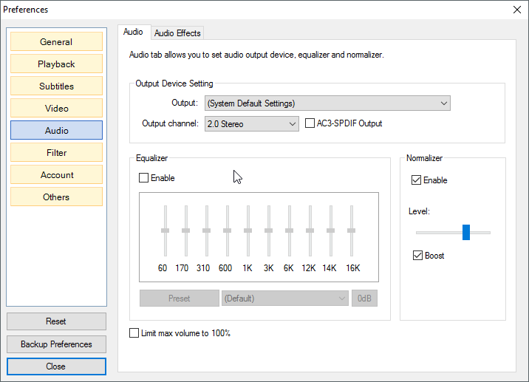Select the Audio section in sidebar
The image size is (529, 382).
click(x=56, y=130)
